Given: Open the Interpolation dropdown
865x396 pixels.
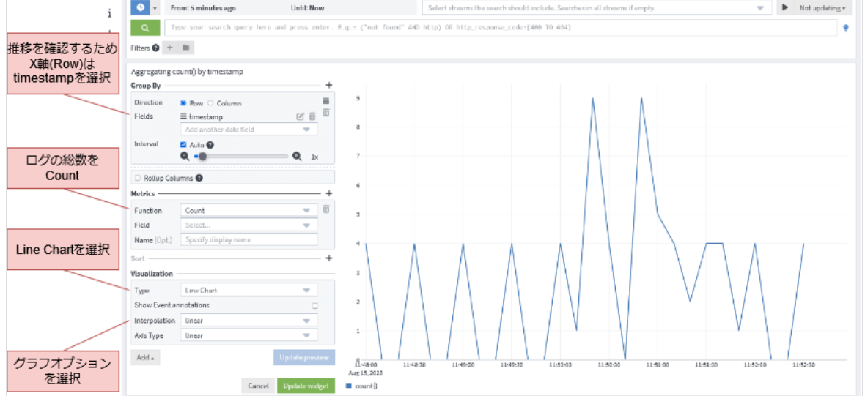Looking at the screenshot, I should (x=249, y=321).
